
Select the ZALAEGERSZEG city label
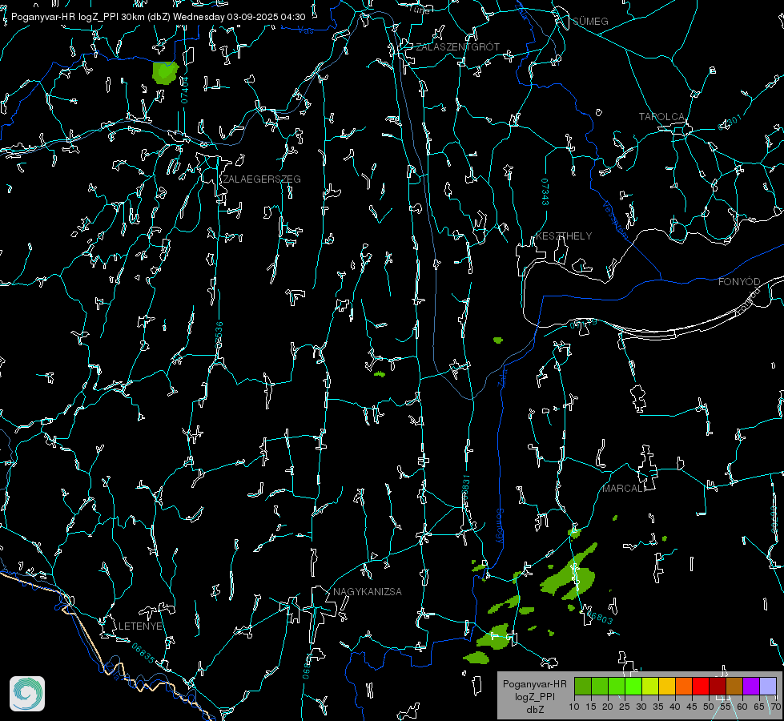(x=262, y=179)
